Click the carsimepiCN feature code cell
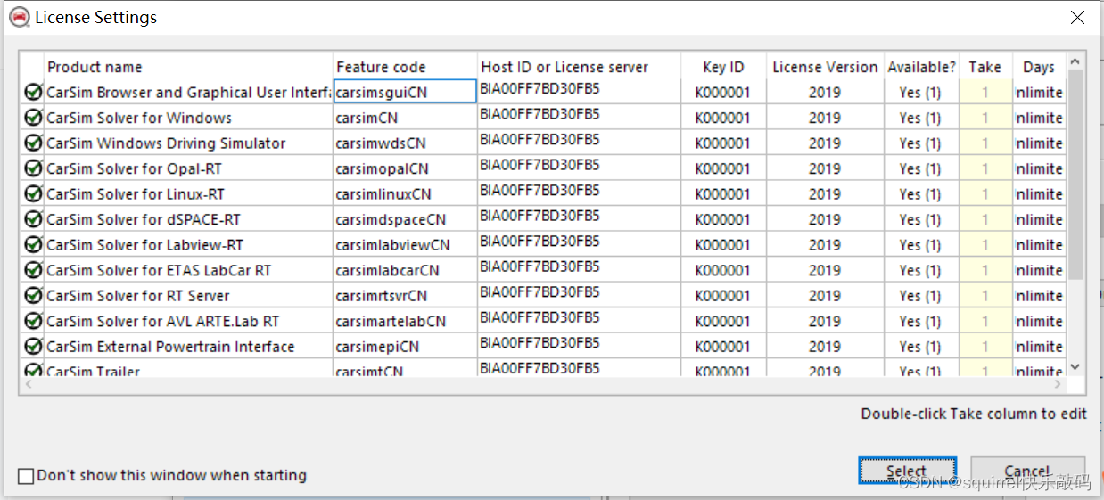 click(x=405, y=346)
